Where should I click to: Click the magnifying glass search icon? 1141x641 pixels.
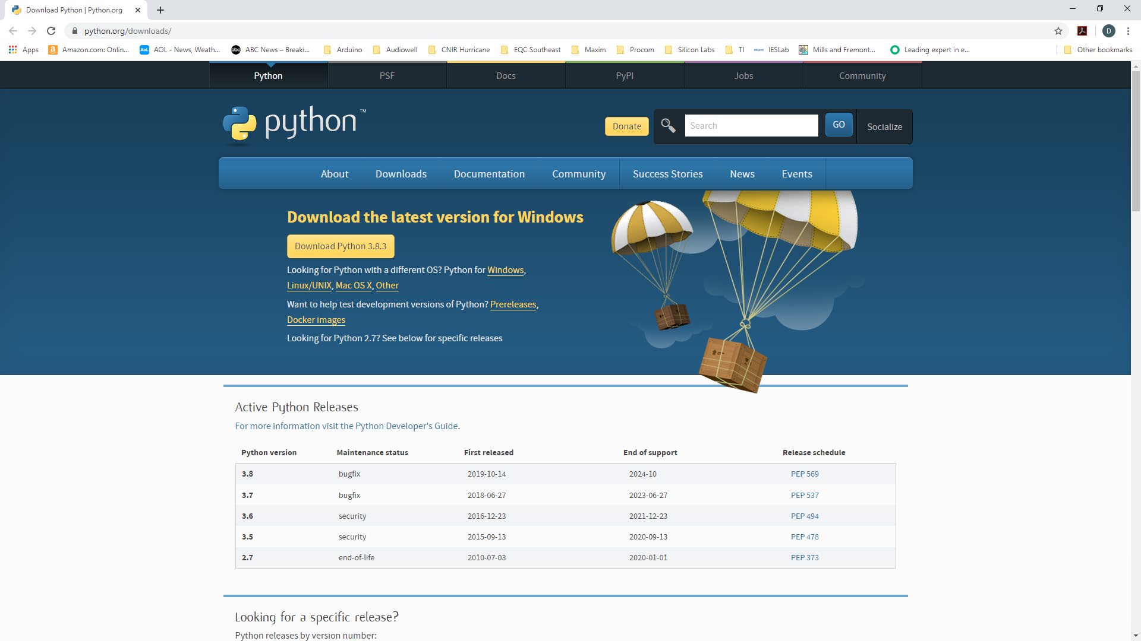pyautogui.click(x=668, y=126)
